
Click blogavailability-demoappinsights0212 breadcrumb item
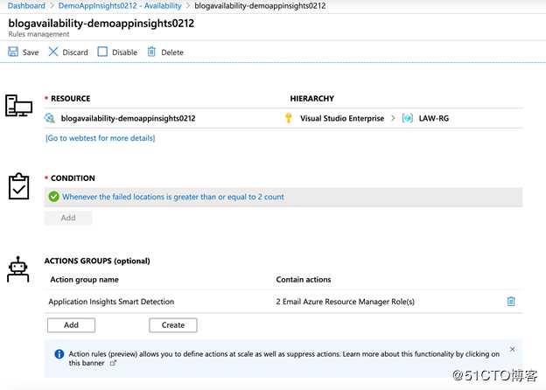[260, 6]
